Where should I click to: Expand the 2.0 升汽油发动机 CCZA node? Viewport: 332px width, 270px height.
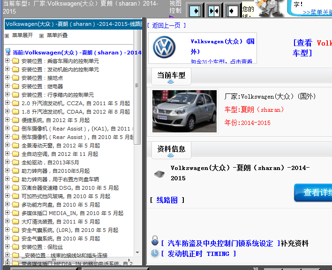tap(7, 103)
